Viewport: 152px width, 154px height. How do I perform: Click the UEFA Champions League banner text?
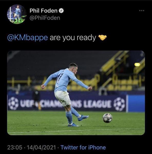coord(66,104)
